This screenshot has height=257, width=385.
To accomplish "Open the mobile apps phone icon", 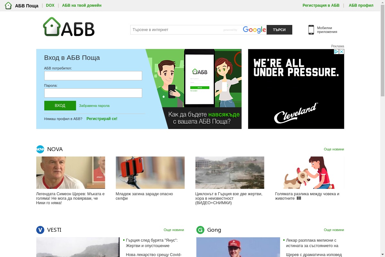I will [x=311, y=30].
